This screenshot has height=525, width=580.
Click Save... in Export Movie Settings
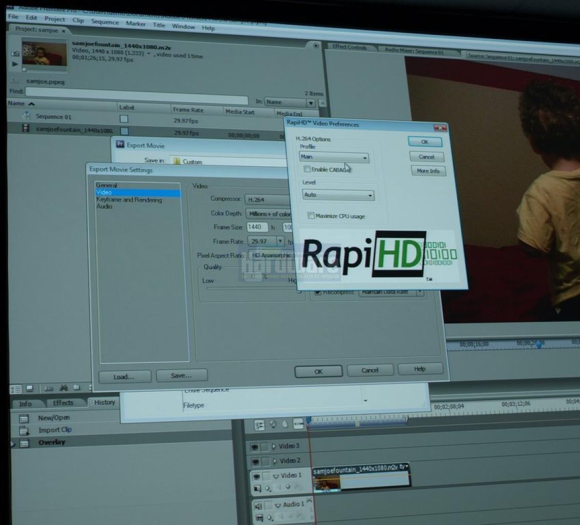click(x=181, y=375)
